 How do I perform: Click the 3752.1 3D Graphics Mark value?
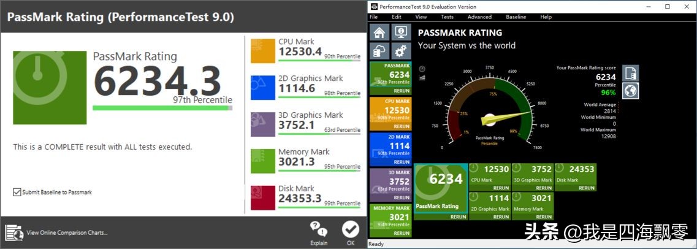pos(297,125)
